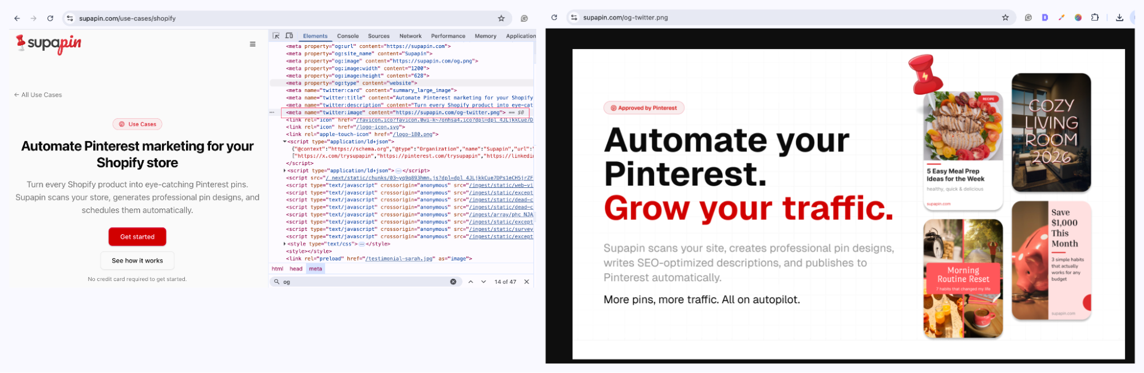This screenshot has width=1144, height=373.
Task: Open the Extensions puzzle-piece menu
Action: click(x=1095, y=18)
